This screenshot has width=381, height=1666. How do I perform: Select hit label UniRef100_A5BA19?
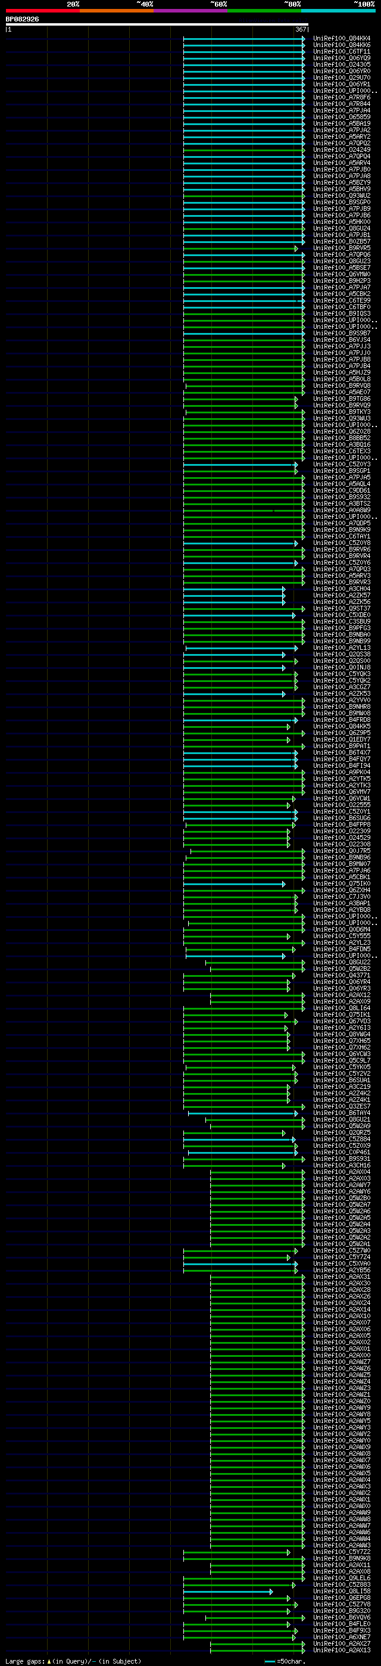click(x=342, y=123)
